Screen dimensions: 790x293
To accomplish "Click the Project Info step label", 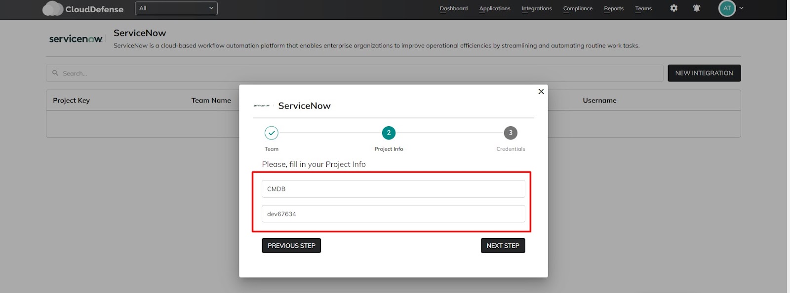I will click(389, 149).
